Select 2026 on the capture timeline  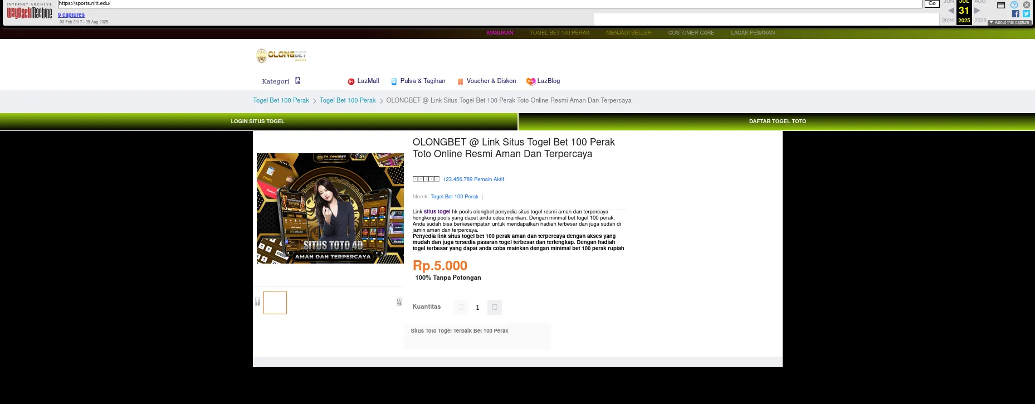click(980, 21)
